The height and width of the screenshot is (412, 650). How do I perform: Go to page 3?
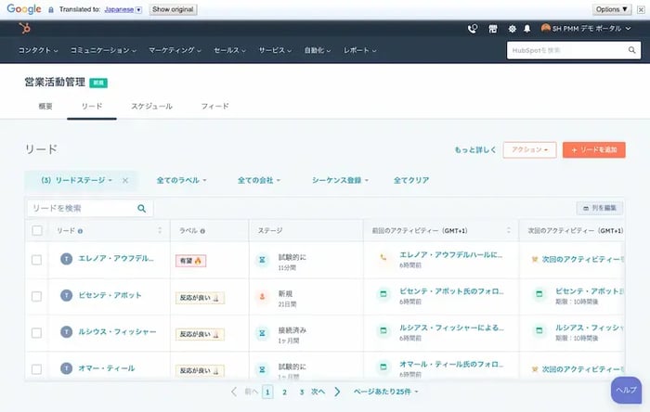click(302, 392)
